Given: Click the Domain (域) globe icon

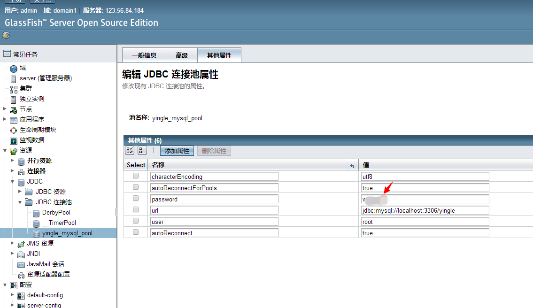Looking at the screenshot, I should 14,69.
